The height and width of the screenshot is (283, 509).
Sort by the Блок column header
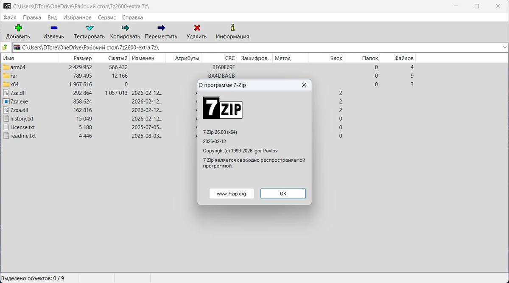coord(326,58)
